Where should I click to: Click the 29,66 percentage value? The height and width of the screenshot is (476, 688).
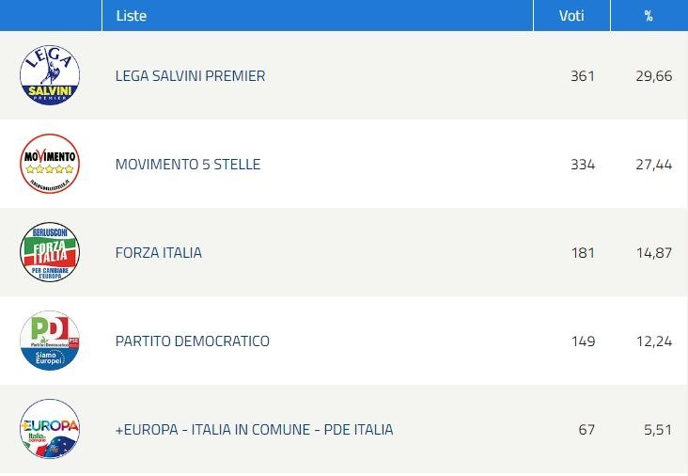tap(654, 76)
